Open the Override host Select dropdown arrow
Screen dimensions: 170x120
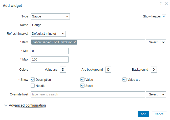[x=163, y=94]
